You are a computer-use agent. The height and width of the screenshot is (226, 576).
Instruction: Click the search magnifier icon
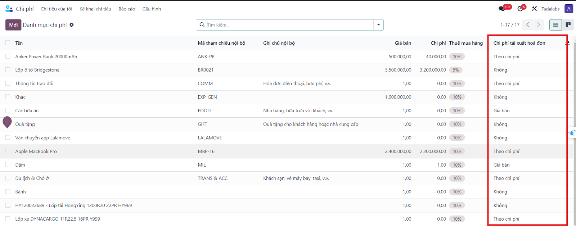[202, 25]
